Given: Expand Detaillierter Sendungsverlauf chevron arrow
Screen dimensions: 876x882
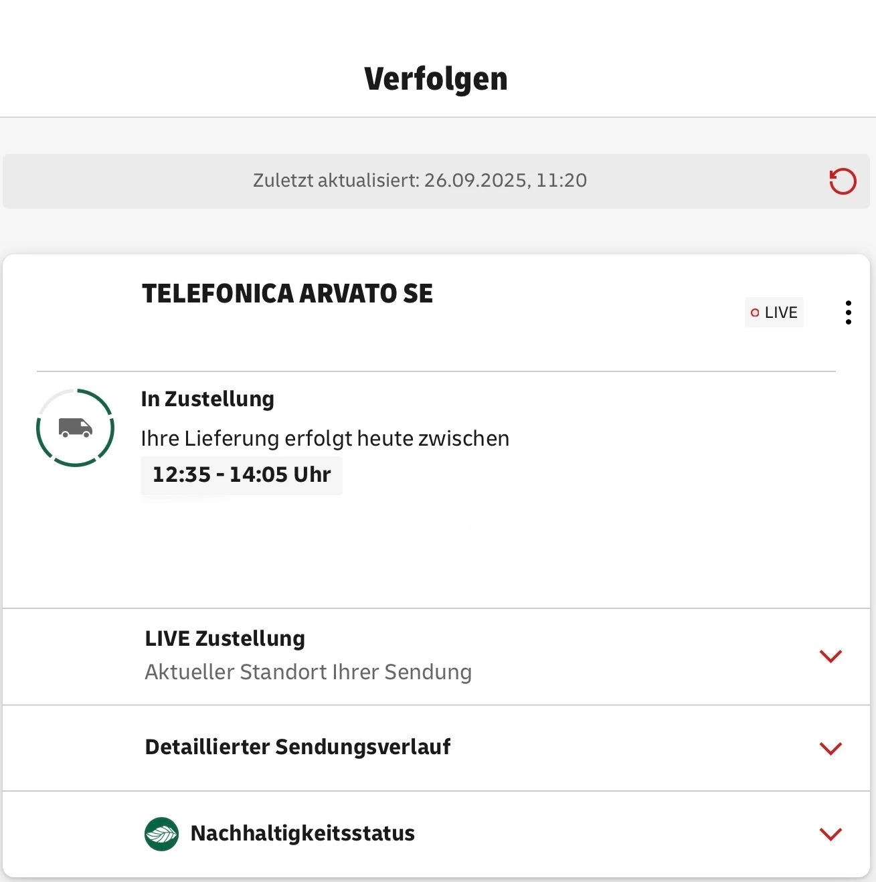Looking at the screenshot, I should click(830, 748).
